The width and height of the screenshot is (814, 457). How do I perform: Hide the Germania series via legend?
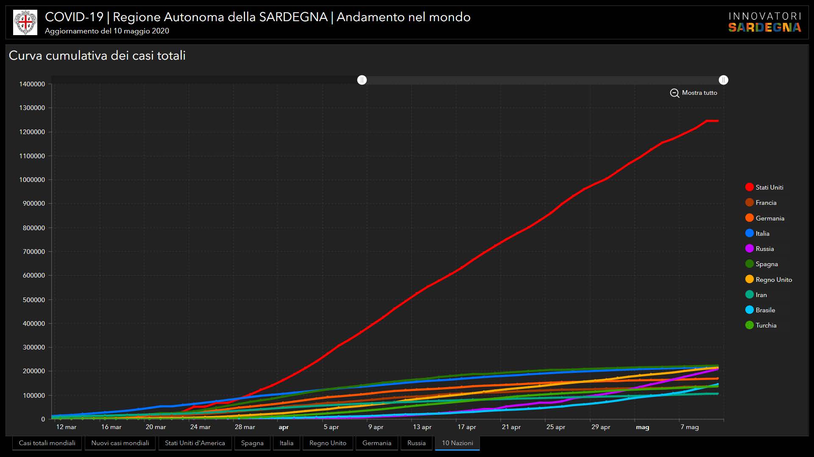[749, 218]
